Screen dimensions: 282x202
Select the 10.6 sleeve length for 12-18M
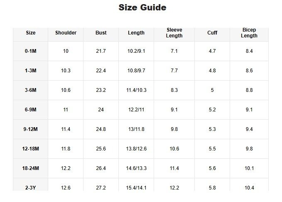point(174,149)
